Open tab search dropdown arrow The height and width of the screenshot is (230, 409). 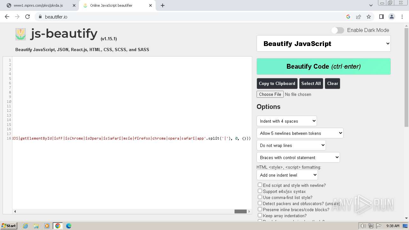pos(371,5)
